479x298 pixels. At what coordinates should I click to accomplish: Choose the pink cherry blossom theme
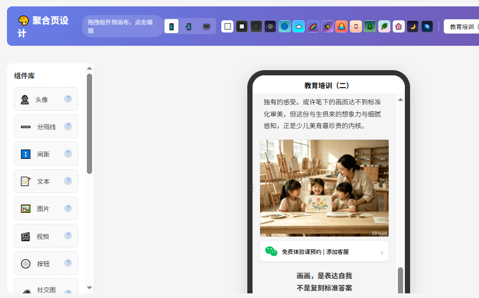click(398, 27)
